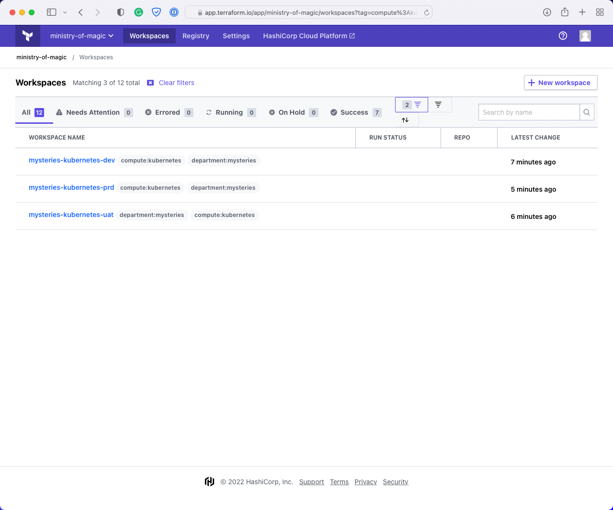Open Safari downloads icon

pos(547,12)
